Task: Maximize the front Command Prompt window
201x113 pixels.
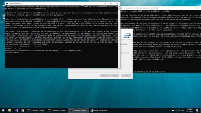Action: click(111, 3)
